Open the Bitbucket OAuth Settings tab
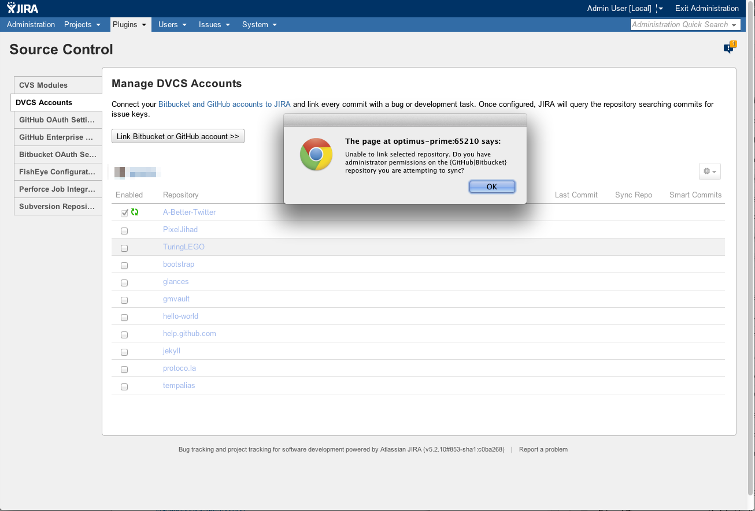 58,154
